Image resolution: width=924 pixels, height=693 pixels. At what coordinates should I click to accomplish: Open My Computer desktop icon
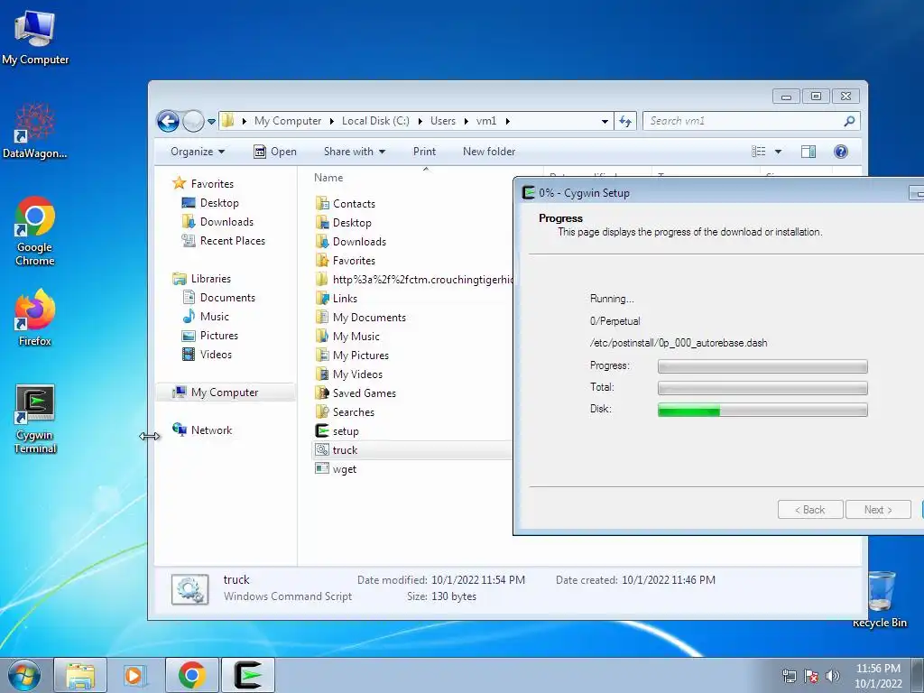pyautogui.click(x=35, y=38)
